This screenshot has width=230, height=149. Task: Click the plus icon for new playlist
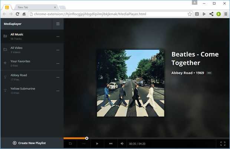pos(15,143)
